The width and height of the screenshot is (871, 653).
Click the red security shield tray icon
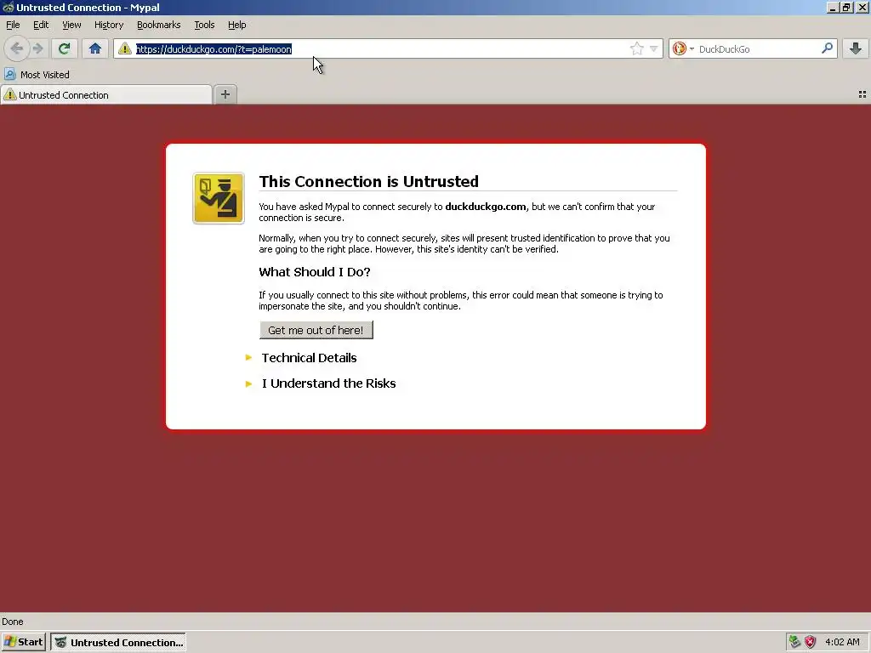pos(810,642)
